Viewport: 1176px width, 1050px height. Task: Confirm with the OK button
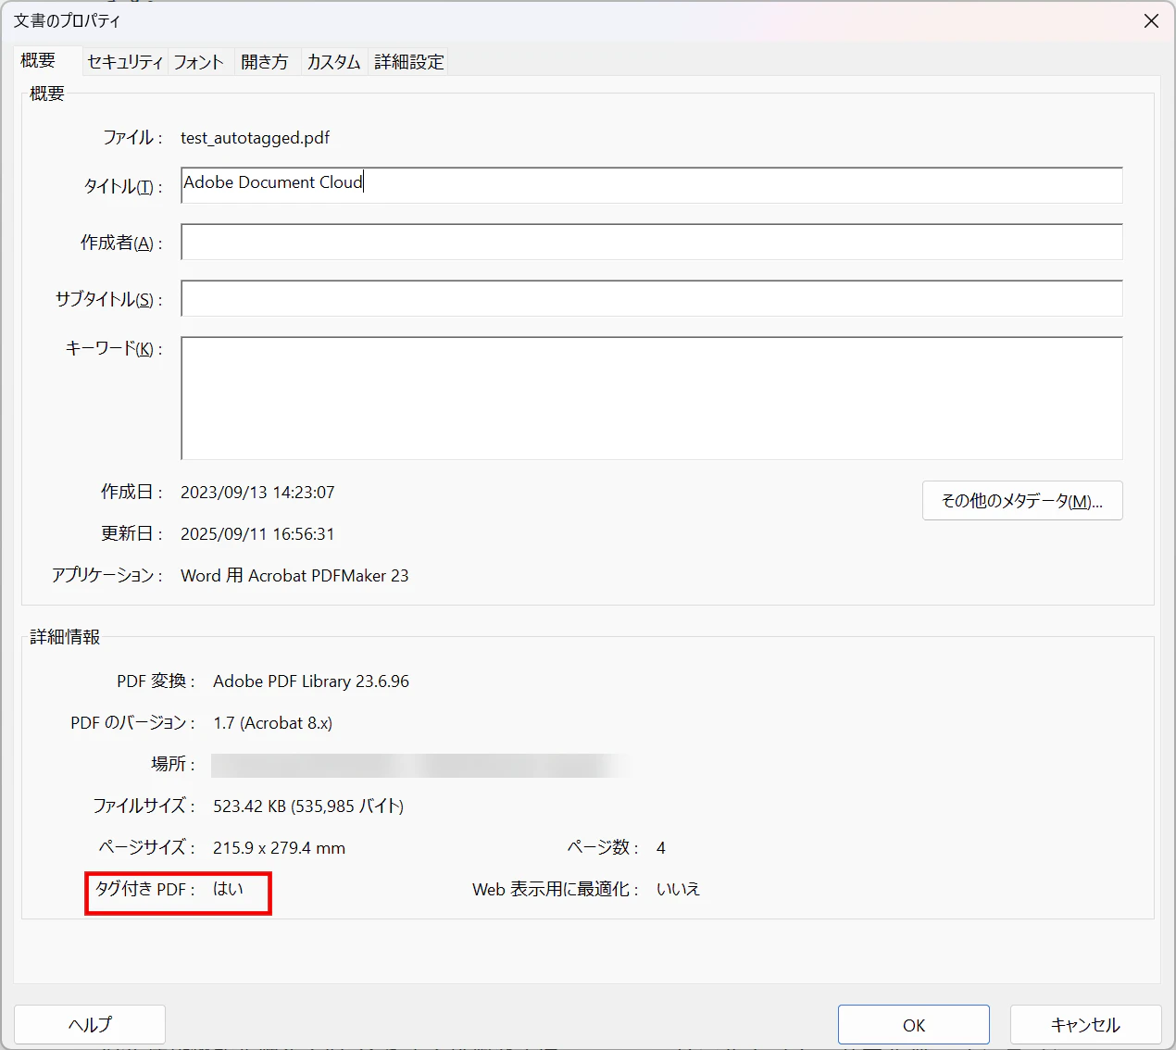[914, 1025]
